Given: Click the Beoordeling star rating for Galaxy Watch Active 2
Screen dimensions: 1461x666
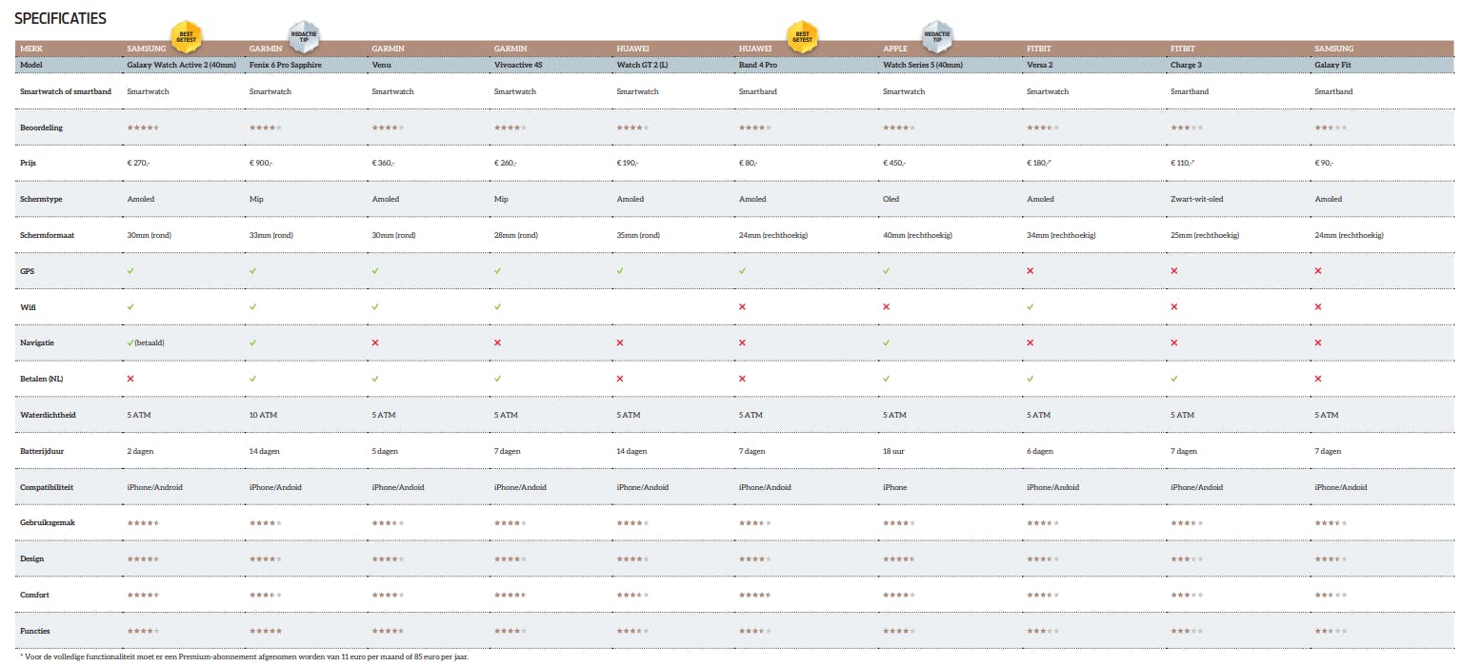Looking at the screenshot, I should pyautogui.click(x=143, y=127).
